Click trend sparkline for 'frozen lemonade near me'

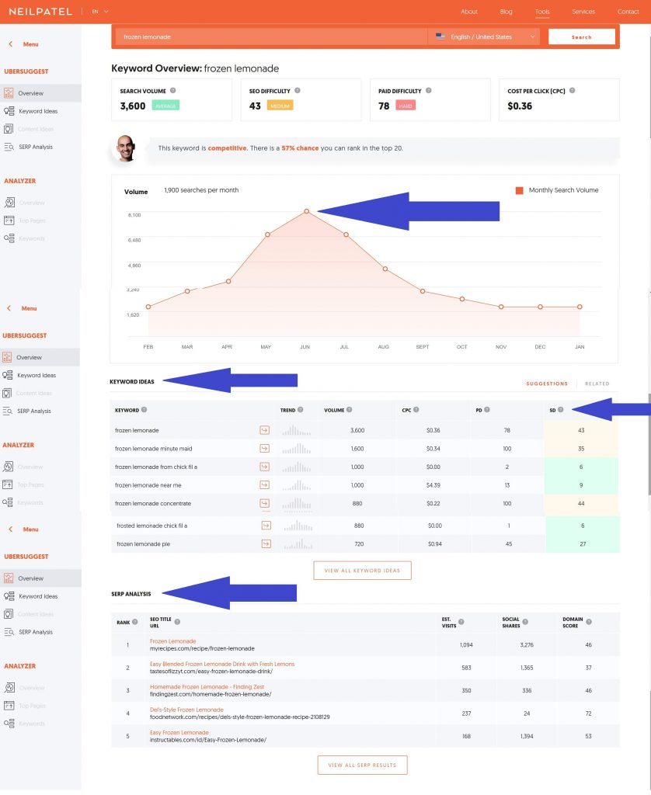tap(297, 485)
